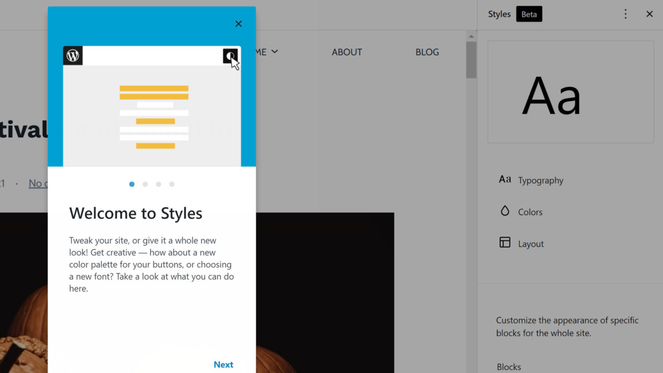
Task: Switch to the fourth guide page dot
Action: [x=172, y=184]
